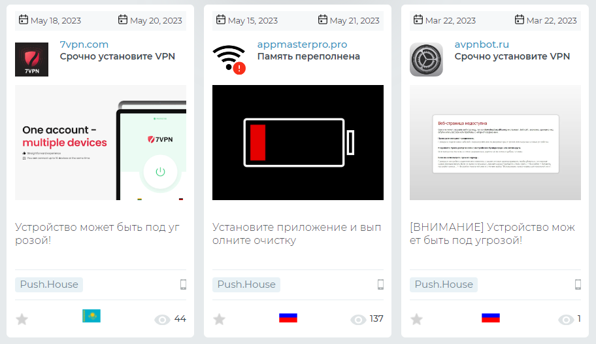Image resolution: width=596 pixels, height=344 pixels.
Task: Click the Kazakhstan flag icon
Action: (91, 316)
